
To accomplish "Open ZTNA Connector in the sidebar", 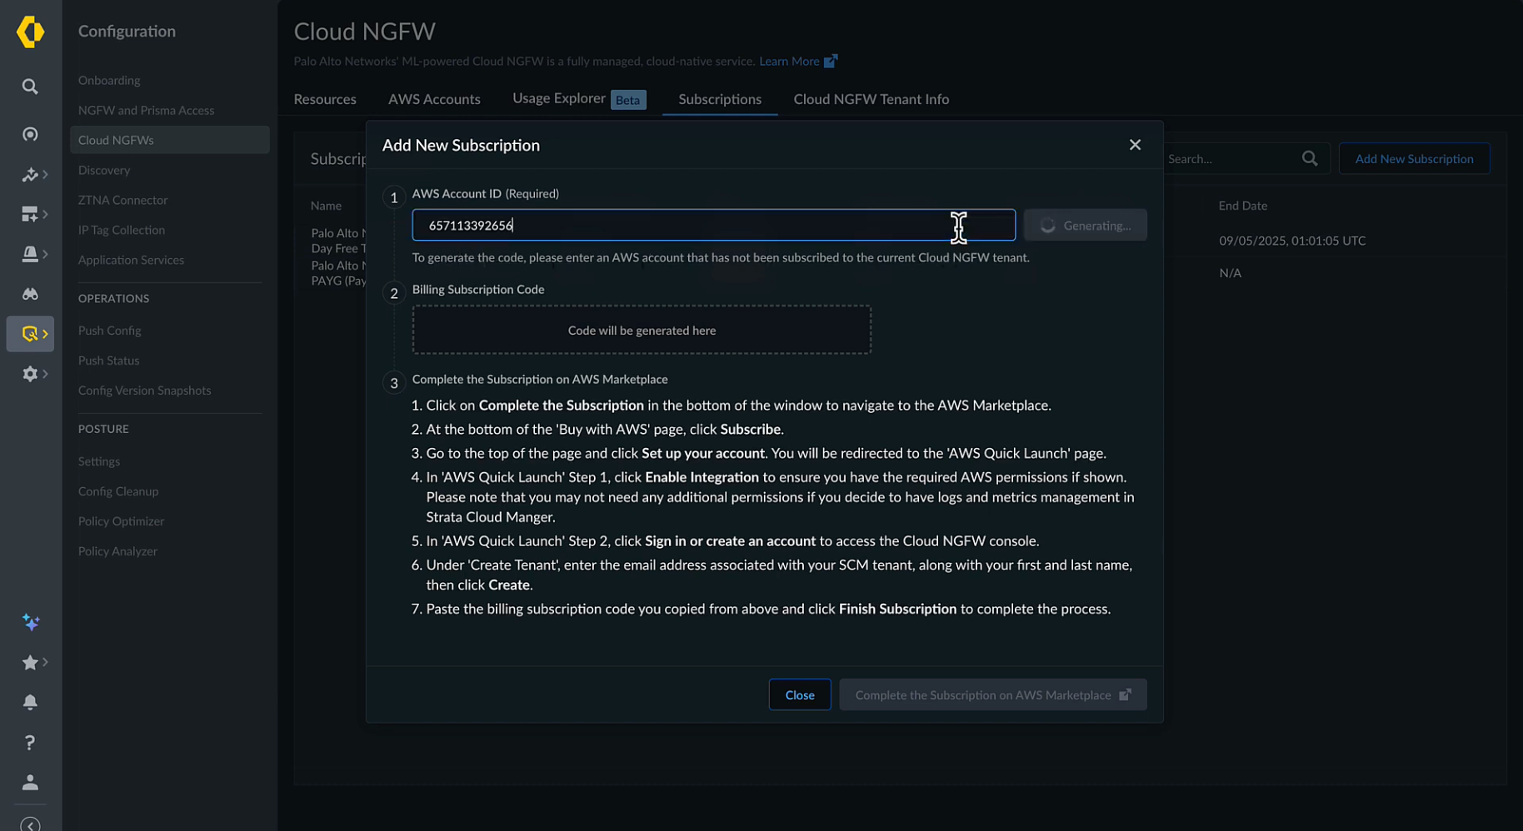I will (x=123, y=201).
